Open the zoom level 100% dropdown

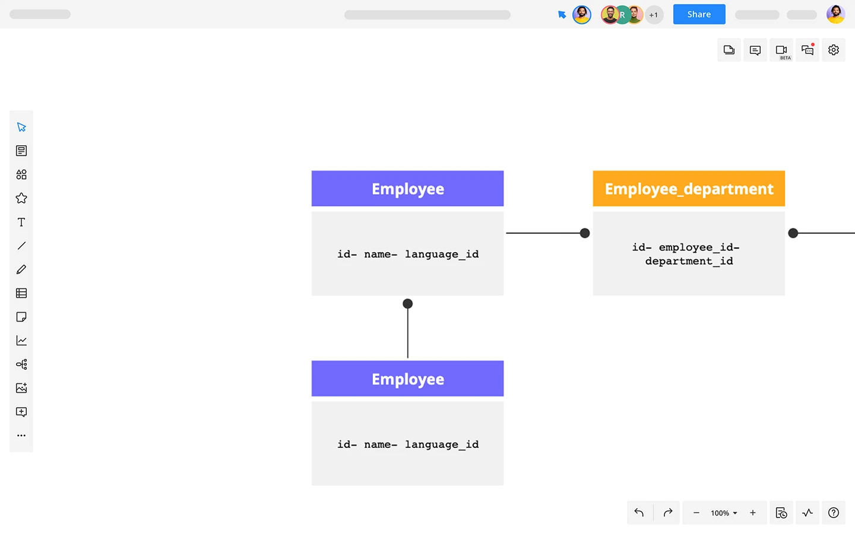pyautogui.click(x=724, y=513)
